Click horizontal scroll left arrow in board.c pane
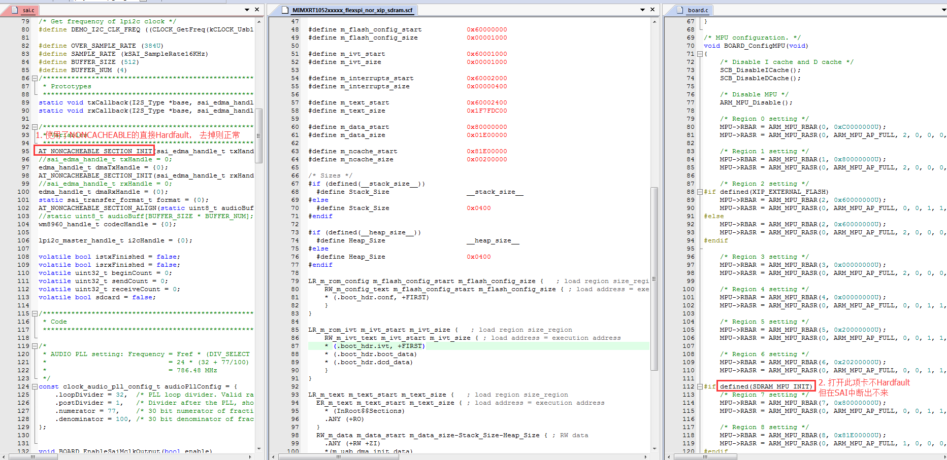This screenshot has height=460, width=947. 669,457
